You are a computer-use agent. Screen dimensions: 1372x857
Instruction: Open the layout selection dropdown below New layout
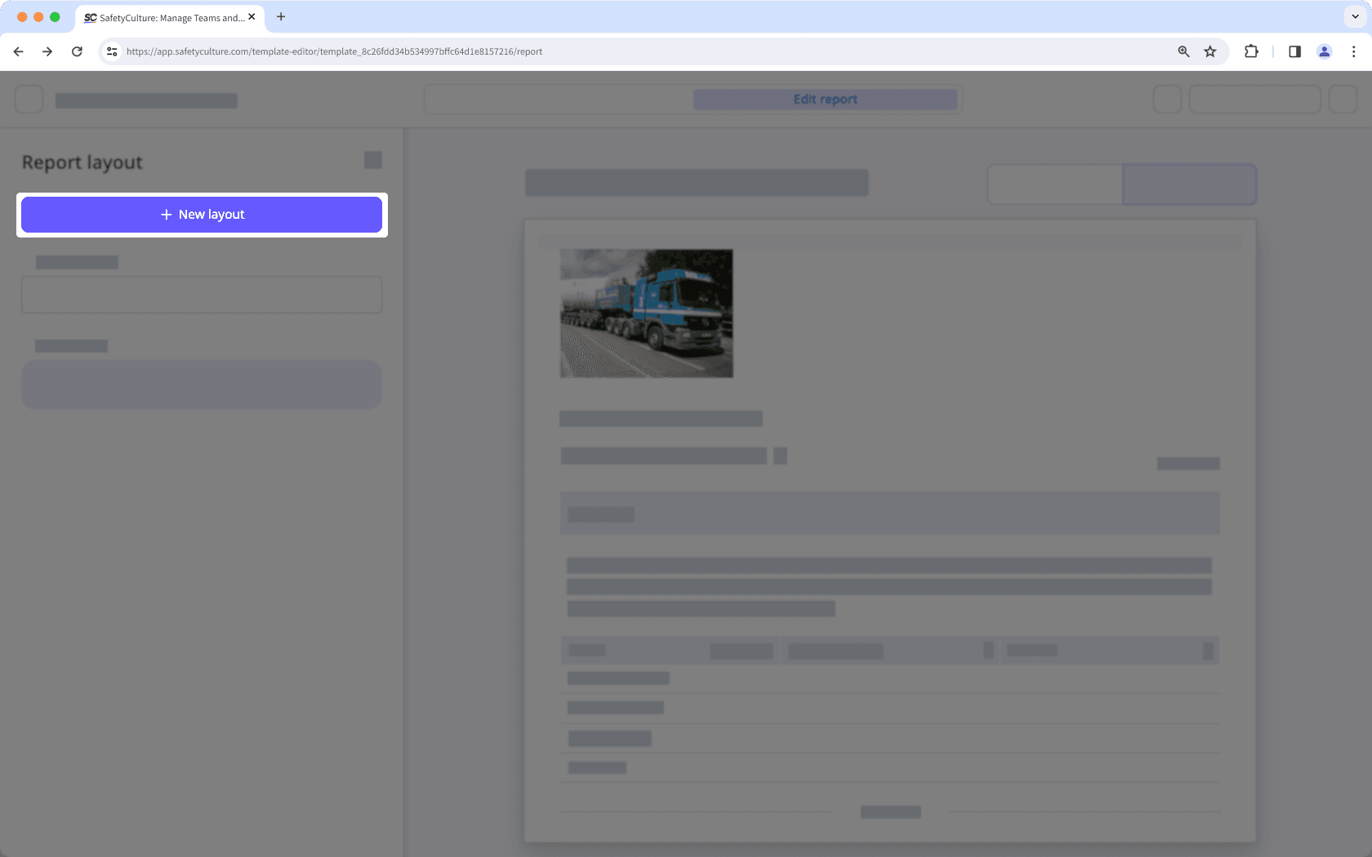point(201,295)
